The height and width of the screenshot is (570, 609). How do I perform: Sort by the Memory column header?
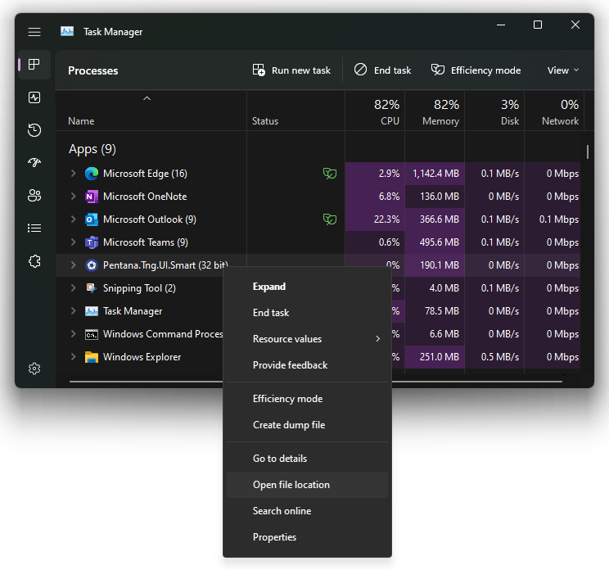(435, 111)
